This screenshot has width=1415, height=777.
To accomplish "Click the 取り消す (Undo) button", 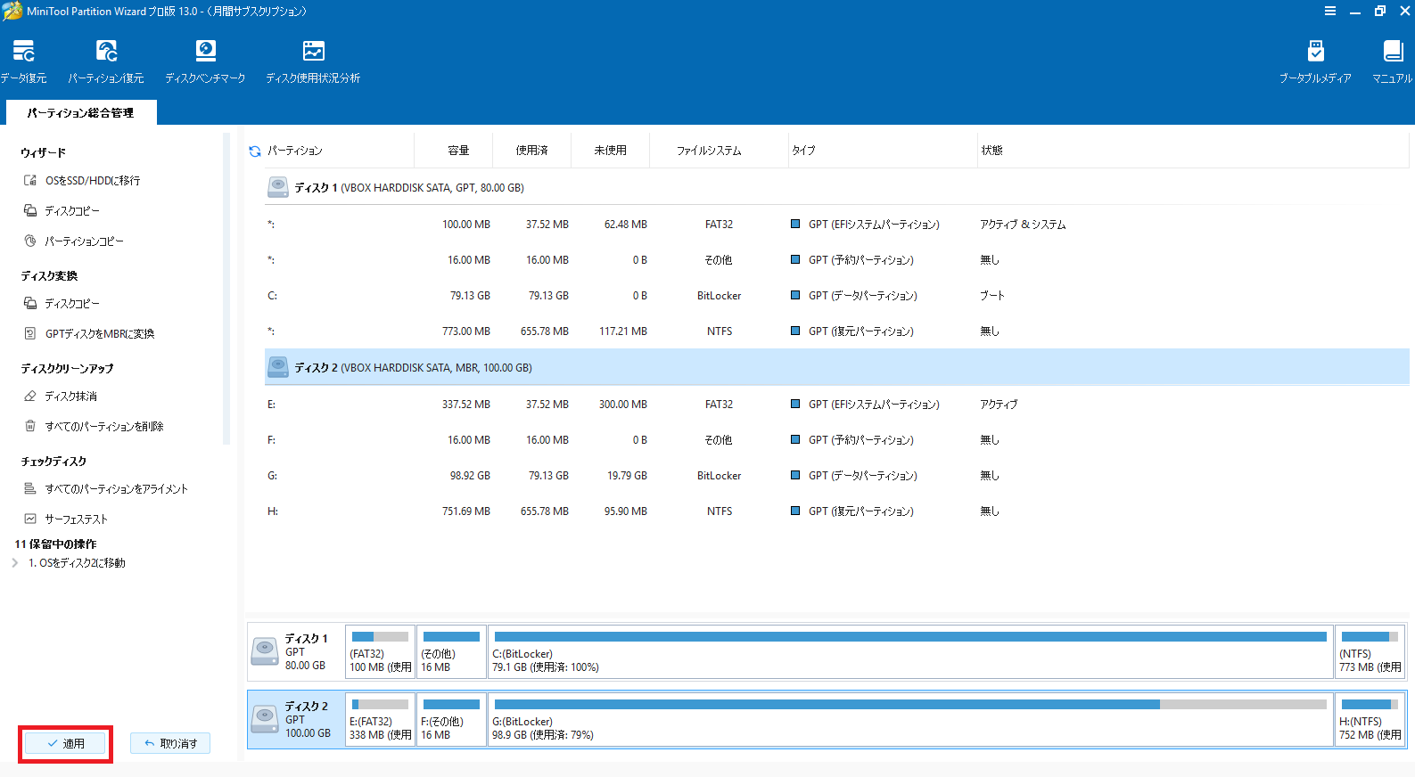I will [x=170, y=743].
